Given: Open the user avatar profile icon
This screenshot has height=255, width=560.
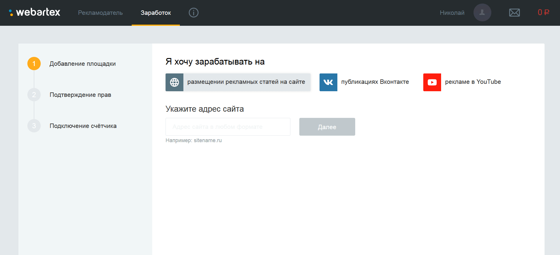Looking at the screenshot, I should pyautogui.click(x=482, y=12).
